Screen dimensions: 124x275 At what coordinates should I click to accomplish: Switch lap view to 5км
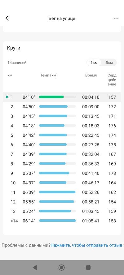click(x=109, y=62)
